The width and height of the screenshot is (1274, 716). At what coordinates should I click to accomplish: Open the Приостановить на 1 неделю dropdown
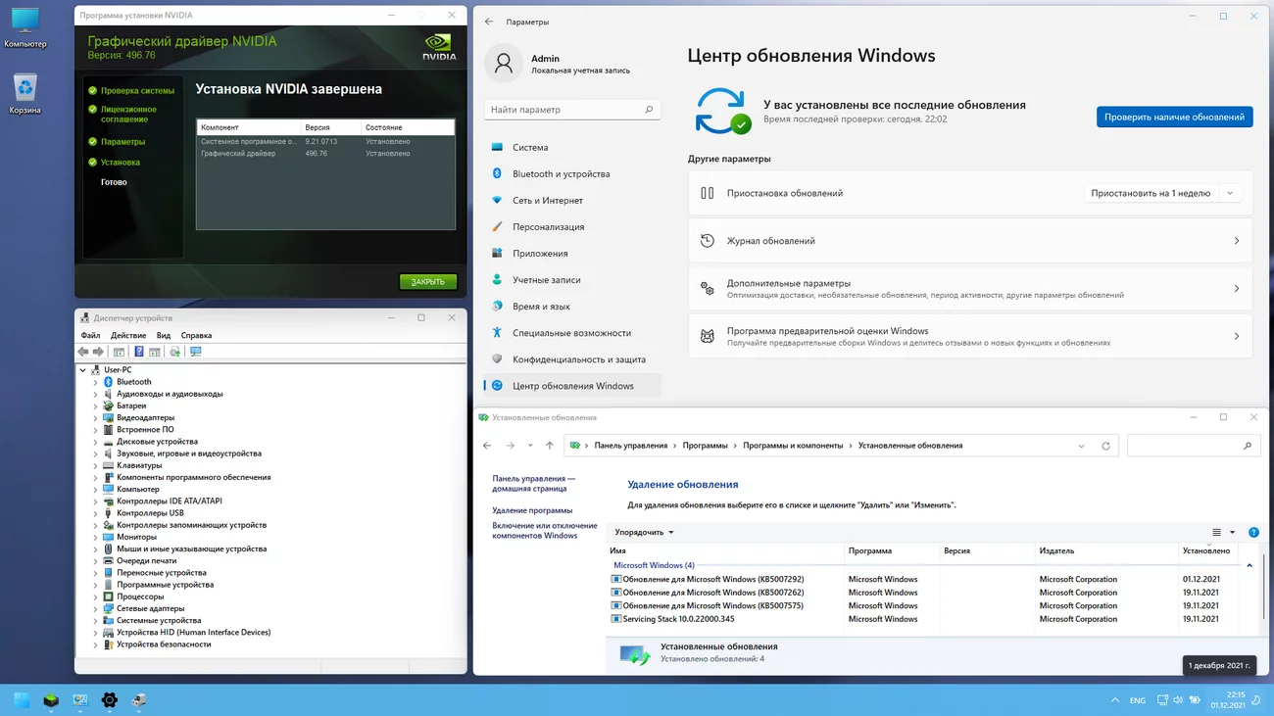tap(1163, 193)
